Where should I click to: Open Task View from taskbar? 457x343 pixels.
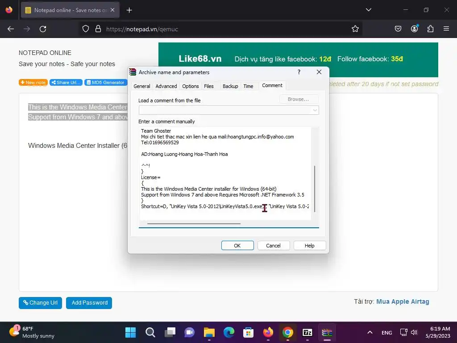170,332
